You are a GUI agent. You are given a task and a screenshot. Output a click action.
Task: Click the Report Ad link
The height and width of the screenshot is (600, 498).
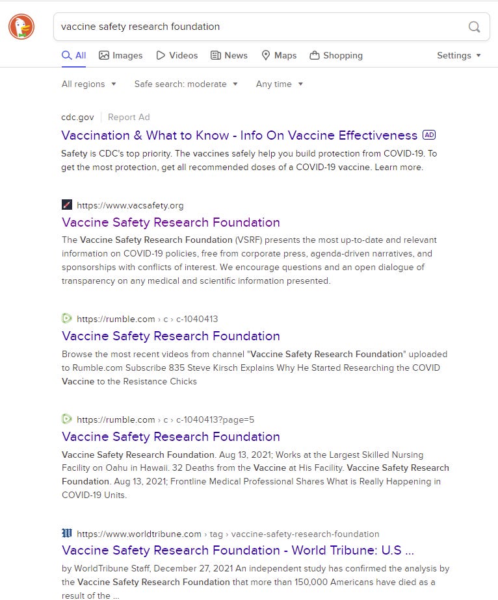(129, 117)
